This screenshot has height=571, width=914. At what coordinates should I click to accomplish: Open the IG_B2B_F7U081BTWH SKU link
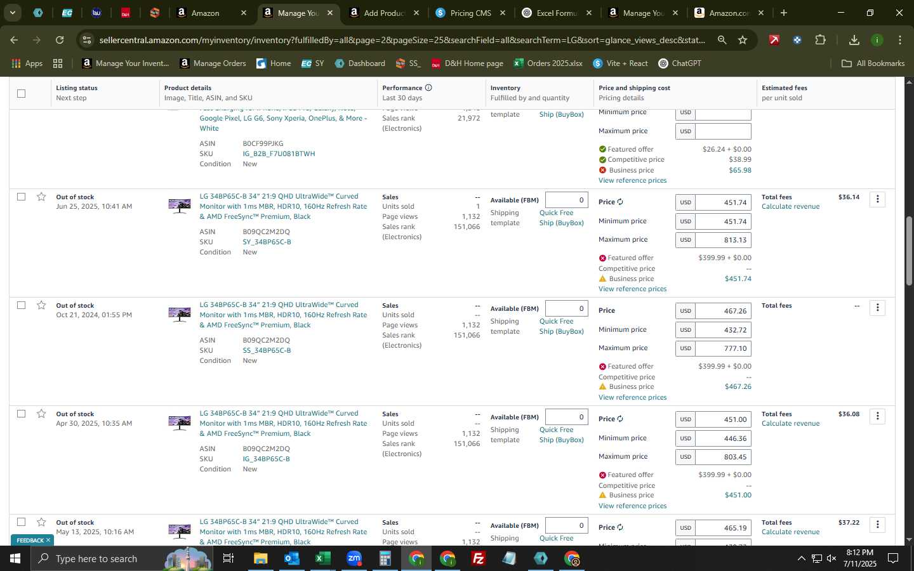click(279, 154)
